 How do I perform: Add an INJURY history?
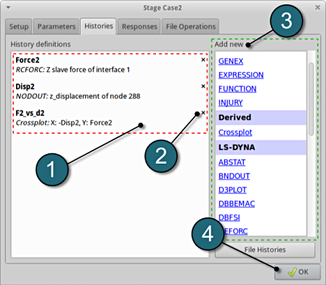pos(230,103)
